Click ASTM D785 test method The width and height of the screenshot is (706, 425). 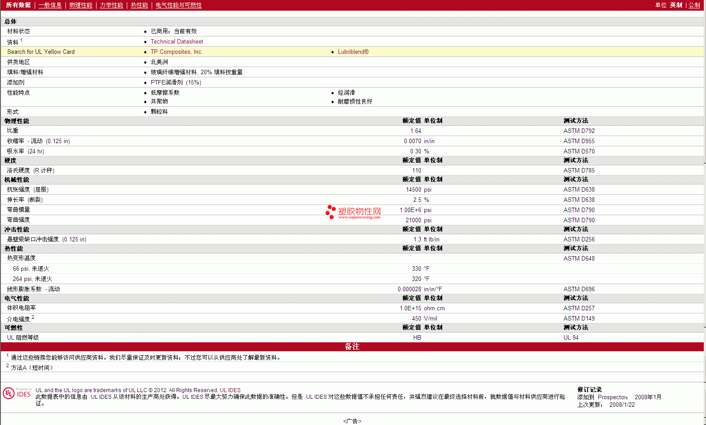579,171
